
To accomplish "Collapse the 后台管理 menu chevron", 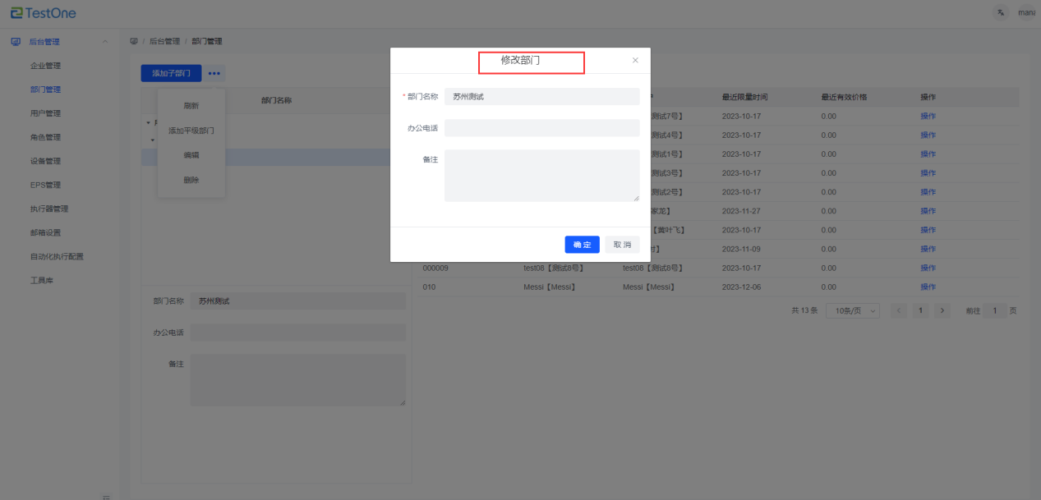I will click(x=104, y=42).
